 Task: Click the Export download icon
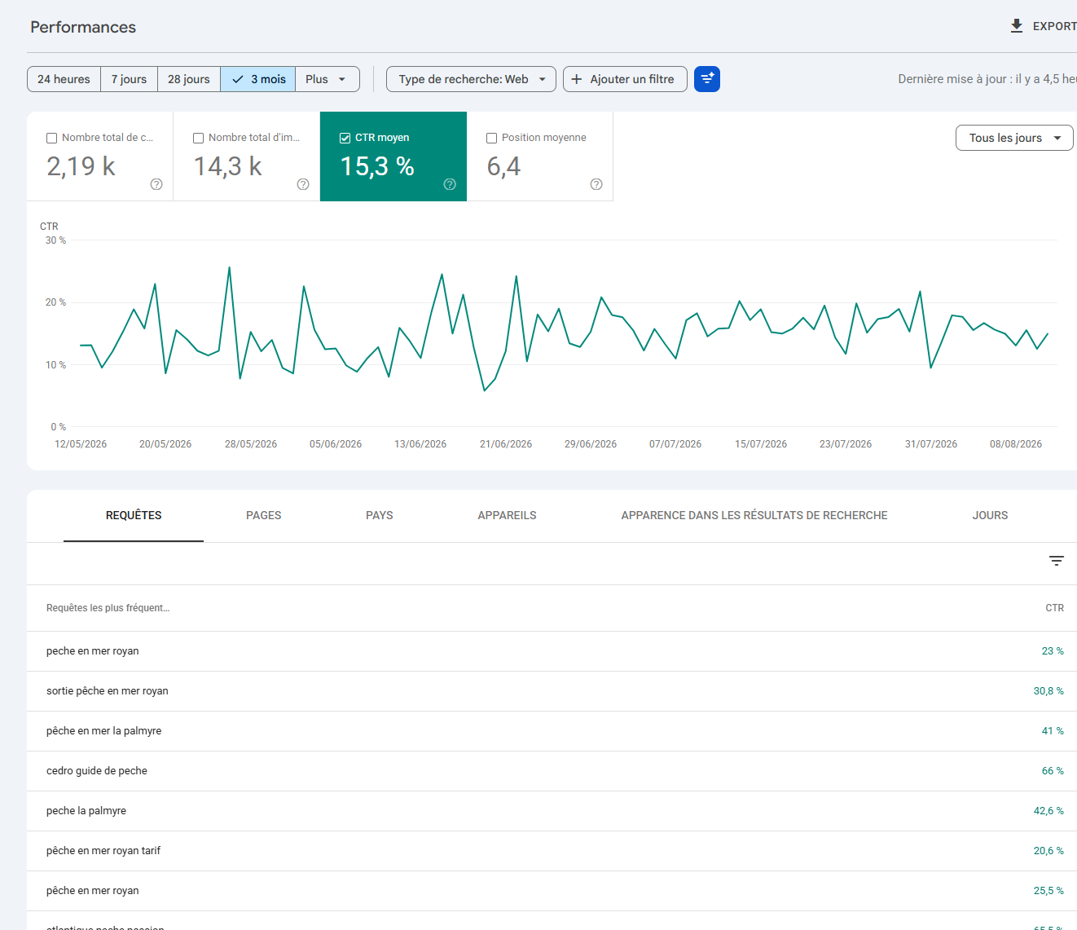pyautogui.click(x=1017, y=26)
